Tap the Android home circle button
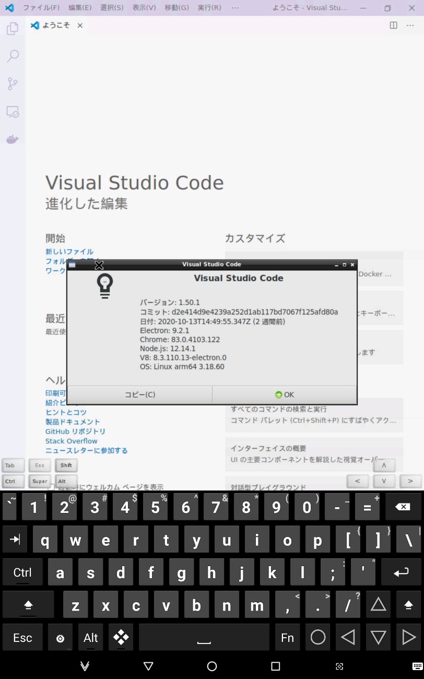Screen dimensions: 424x679 212,666
